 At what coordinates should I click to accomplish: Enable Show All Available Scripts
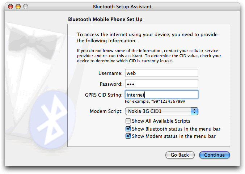pyautogui.click(x=128, y=121)
